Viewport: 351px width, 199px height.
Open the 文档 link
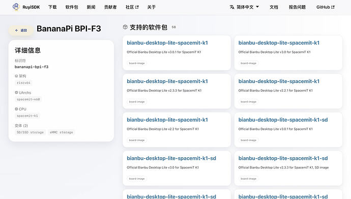274,7
